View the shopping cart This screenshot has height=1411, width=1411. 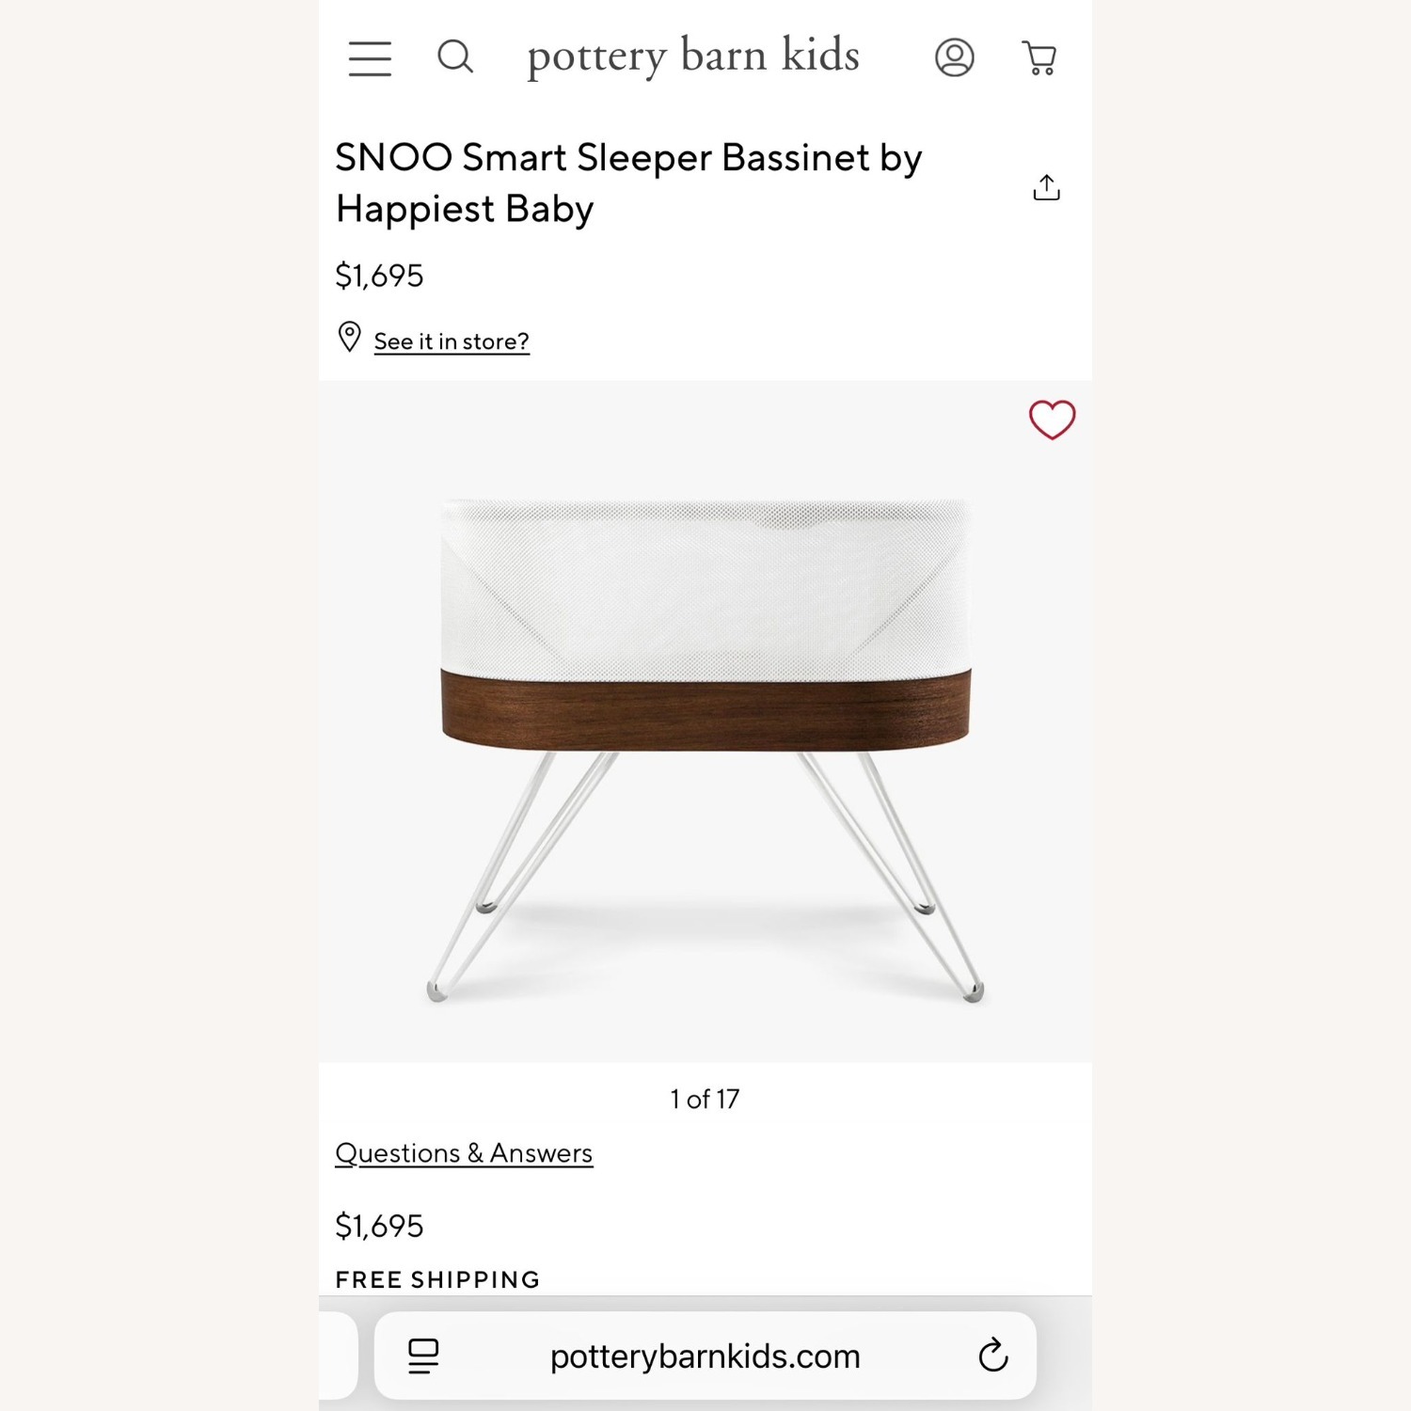tap(1038, 56)
